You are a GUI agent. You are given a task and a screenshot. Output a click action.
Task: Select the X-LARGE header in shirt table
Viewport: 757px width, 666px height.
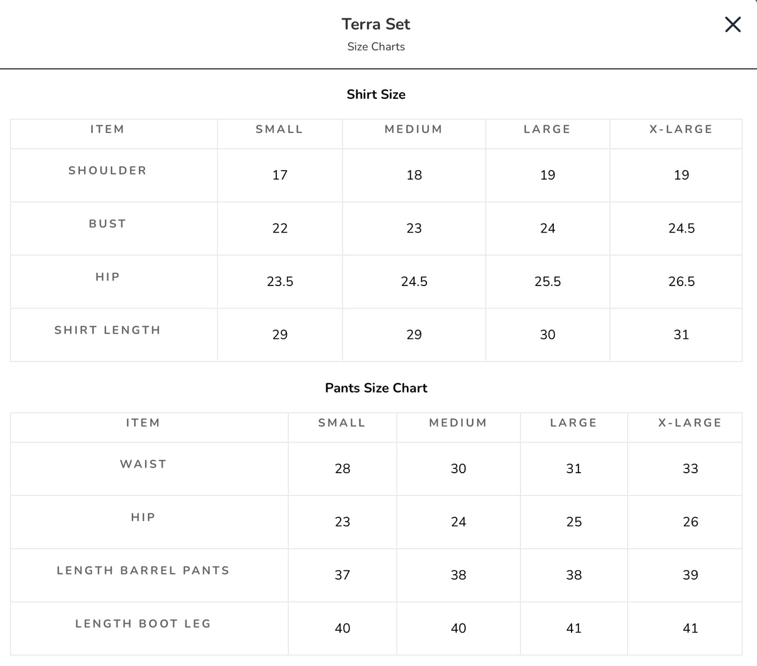(x=681, y=129)
